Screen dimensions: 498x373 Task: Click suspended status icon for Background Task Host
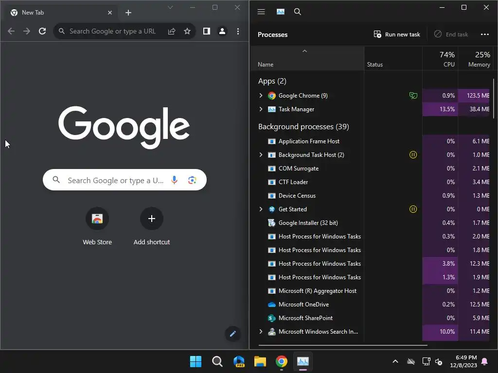tap(413, 155)
